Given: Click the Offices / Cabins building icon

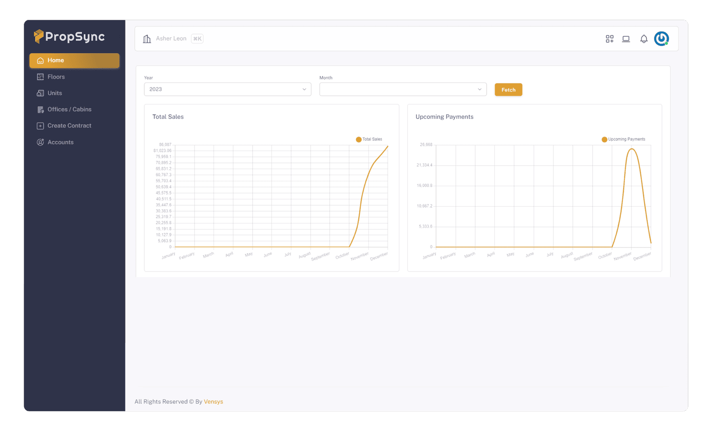Looking at the screenshot, I should click(40, 110).
